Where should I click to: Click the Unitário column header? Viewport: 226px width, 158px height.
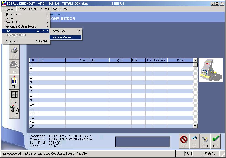click(160, 60)
